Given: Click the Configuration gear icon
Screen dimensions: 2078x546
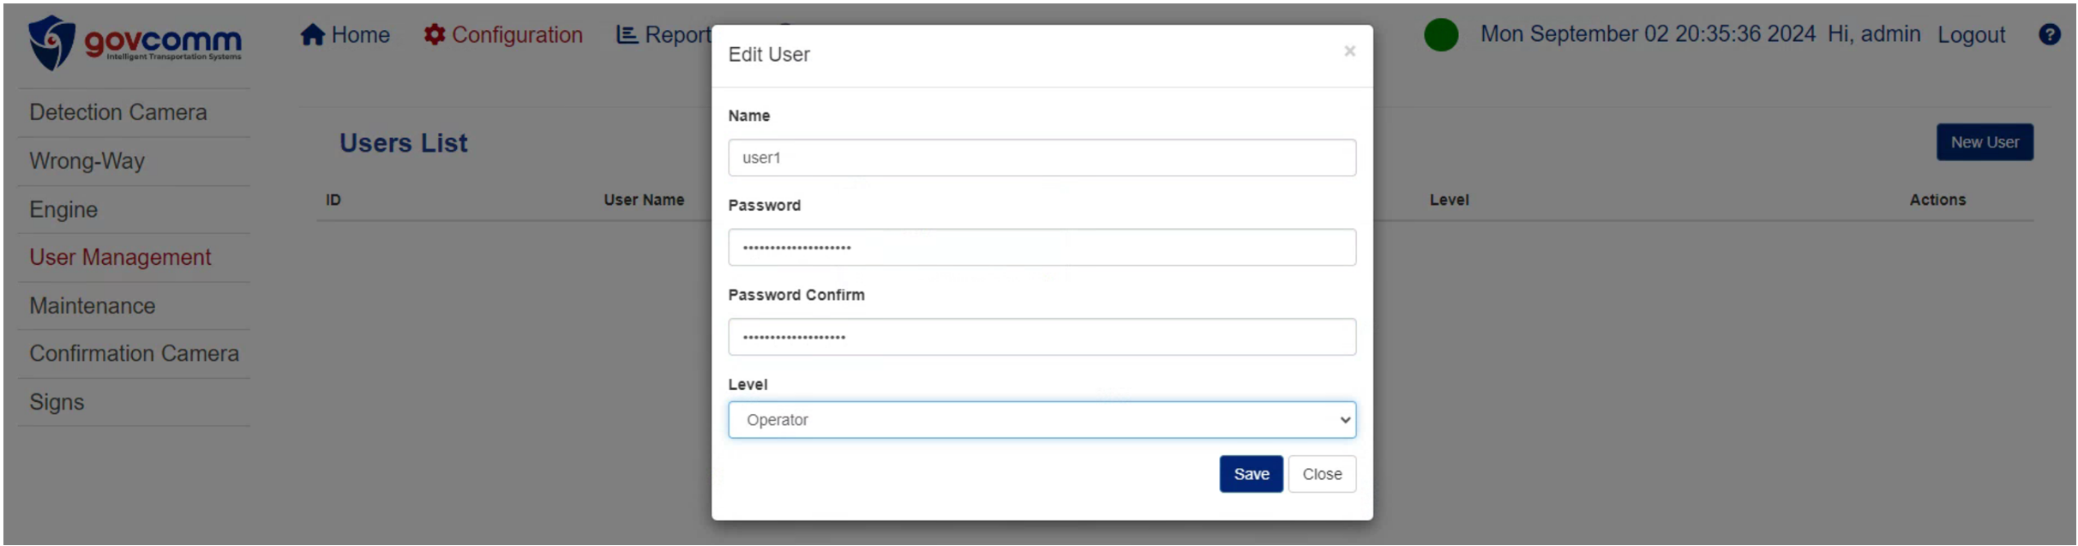Looking at the screenshot, I should 435,35.
